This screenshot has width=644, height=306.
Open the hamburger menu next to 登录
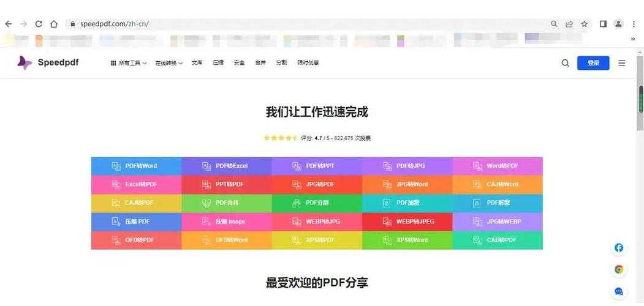pyautogui.click(x=621, y=63)
